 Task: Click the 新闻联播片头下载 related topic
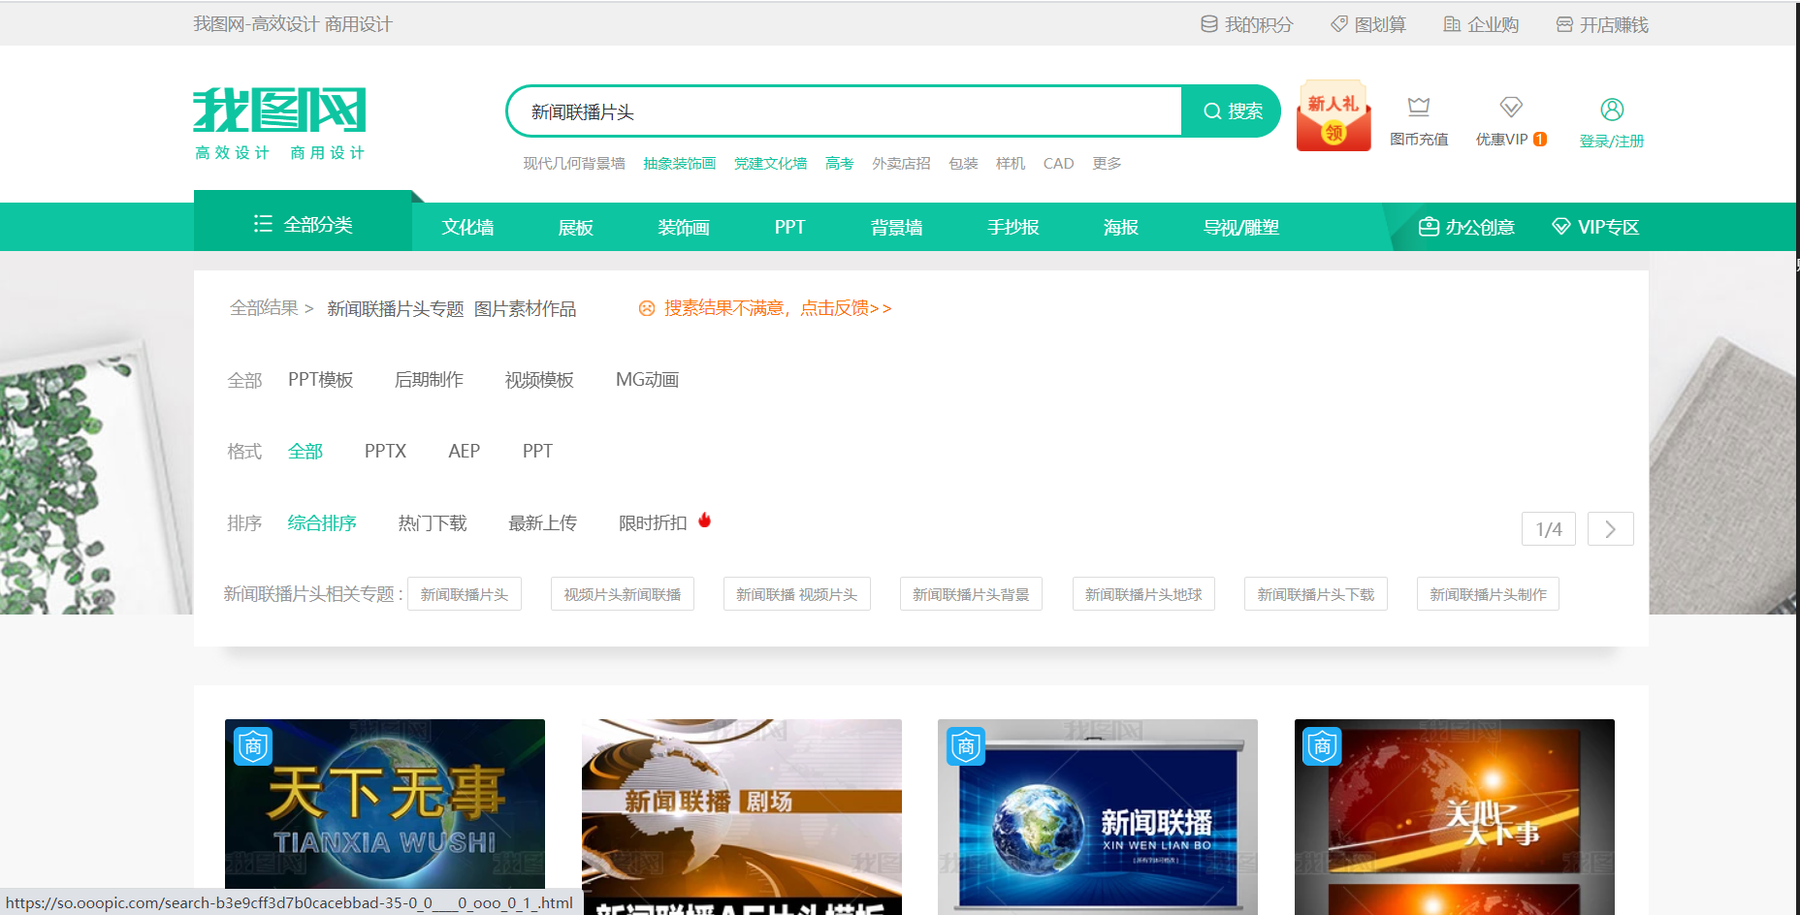1315,593
